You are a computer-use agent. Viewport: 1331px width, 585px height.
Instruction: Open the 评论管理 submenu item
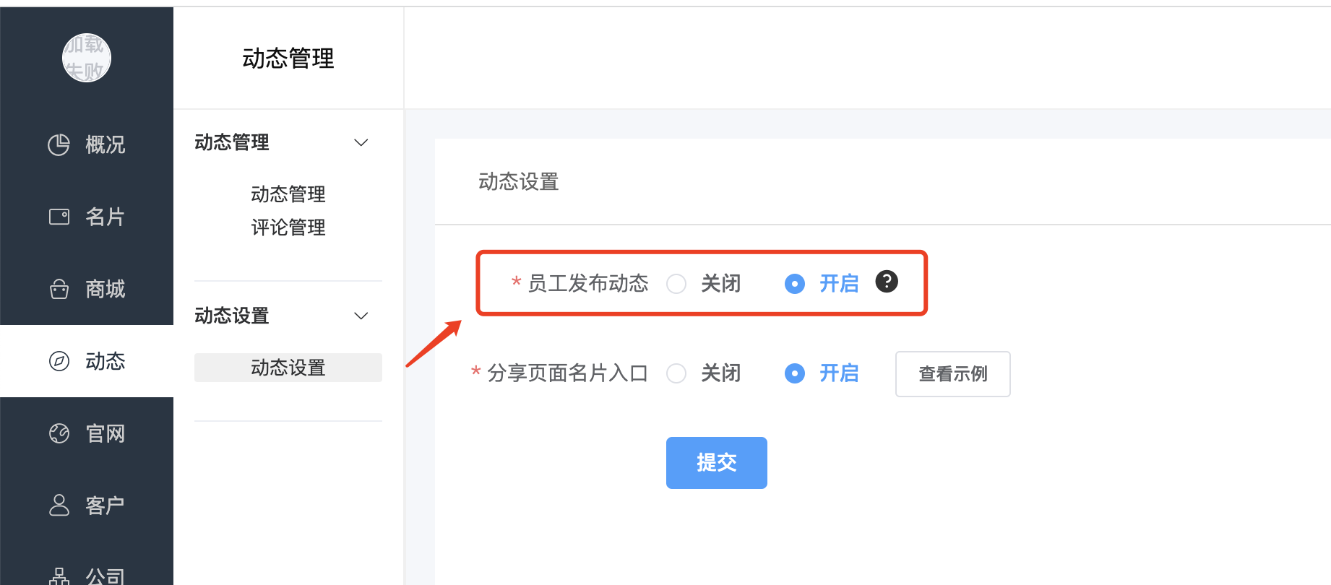(x=288, y=227)
